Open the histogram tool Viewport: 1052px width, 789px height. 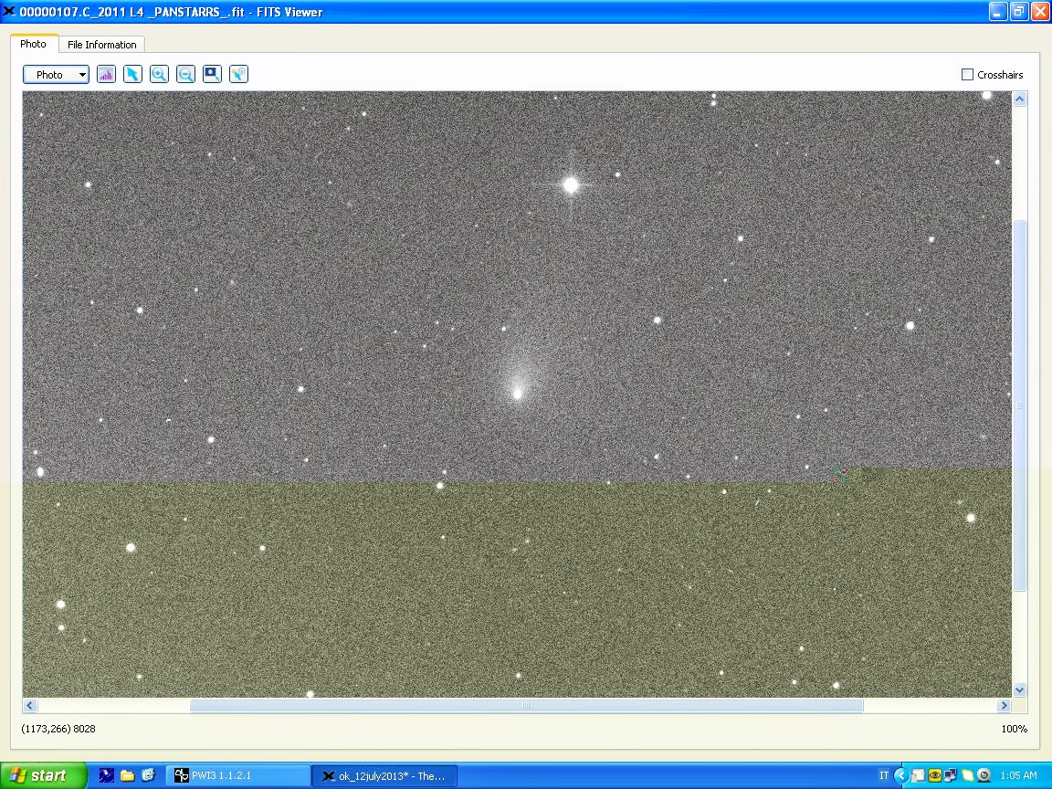click(x=106, y=75)
